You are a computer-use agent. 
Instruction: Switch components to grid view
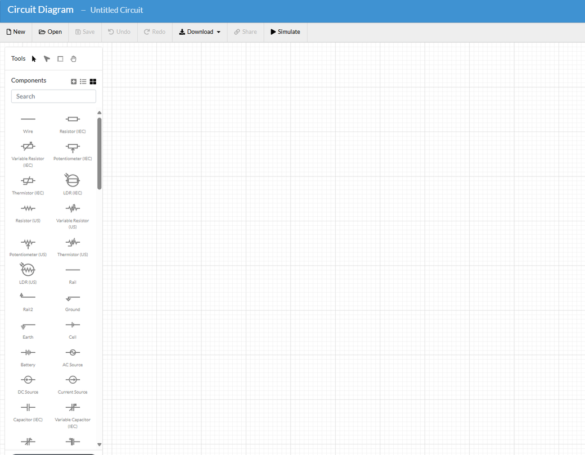(x=93, y=81)
